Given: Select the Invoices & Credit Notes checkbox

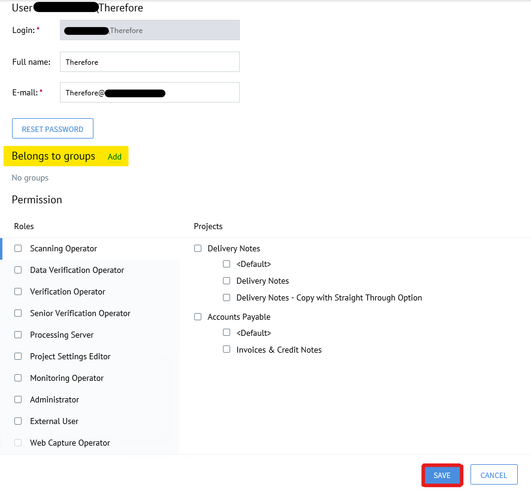Looking at the screenshot, I should 227,349.
